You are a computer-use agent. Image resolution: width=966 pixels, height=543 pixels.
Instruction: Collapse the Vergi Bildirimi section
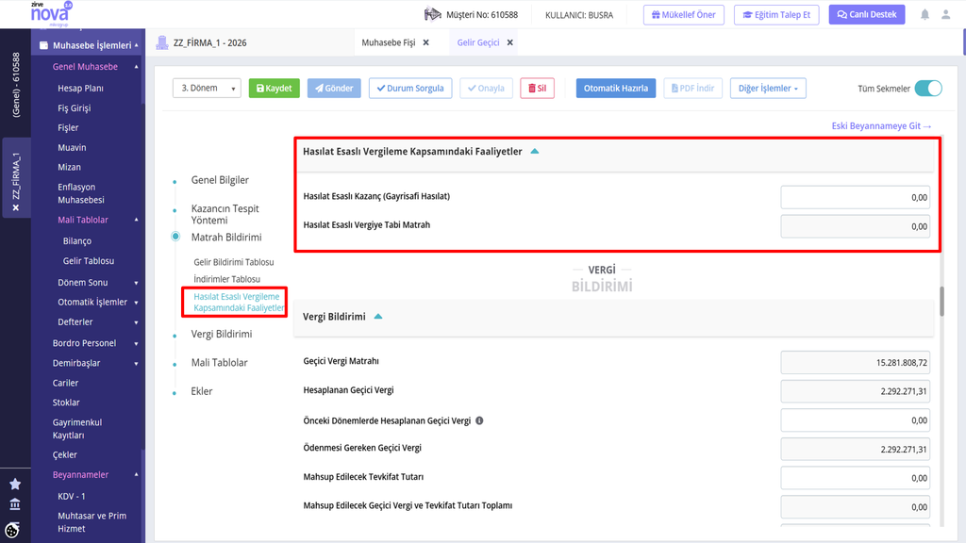(x=378, y=317)
